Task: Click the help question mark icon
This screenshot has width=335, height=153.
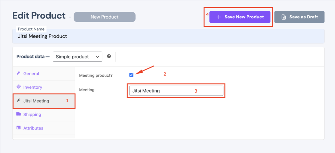Action: [x=109, y=56]
